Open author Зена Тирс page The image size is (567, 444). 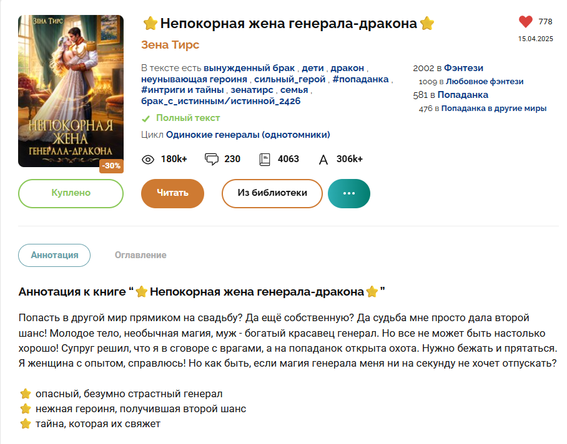[170, 45]
